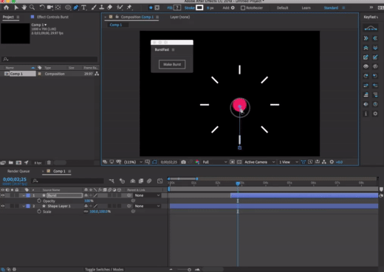Click the Reset Exposure icon
The image size is (384, 272).
pyautogui.click(x=332, y=162)
